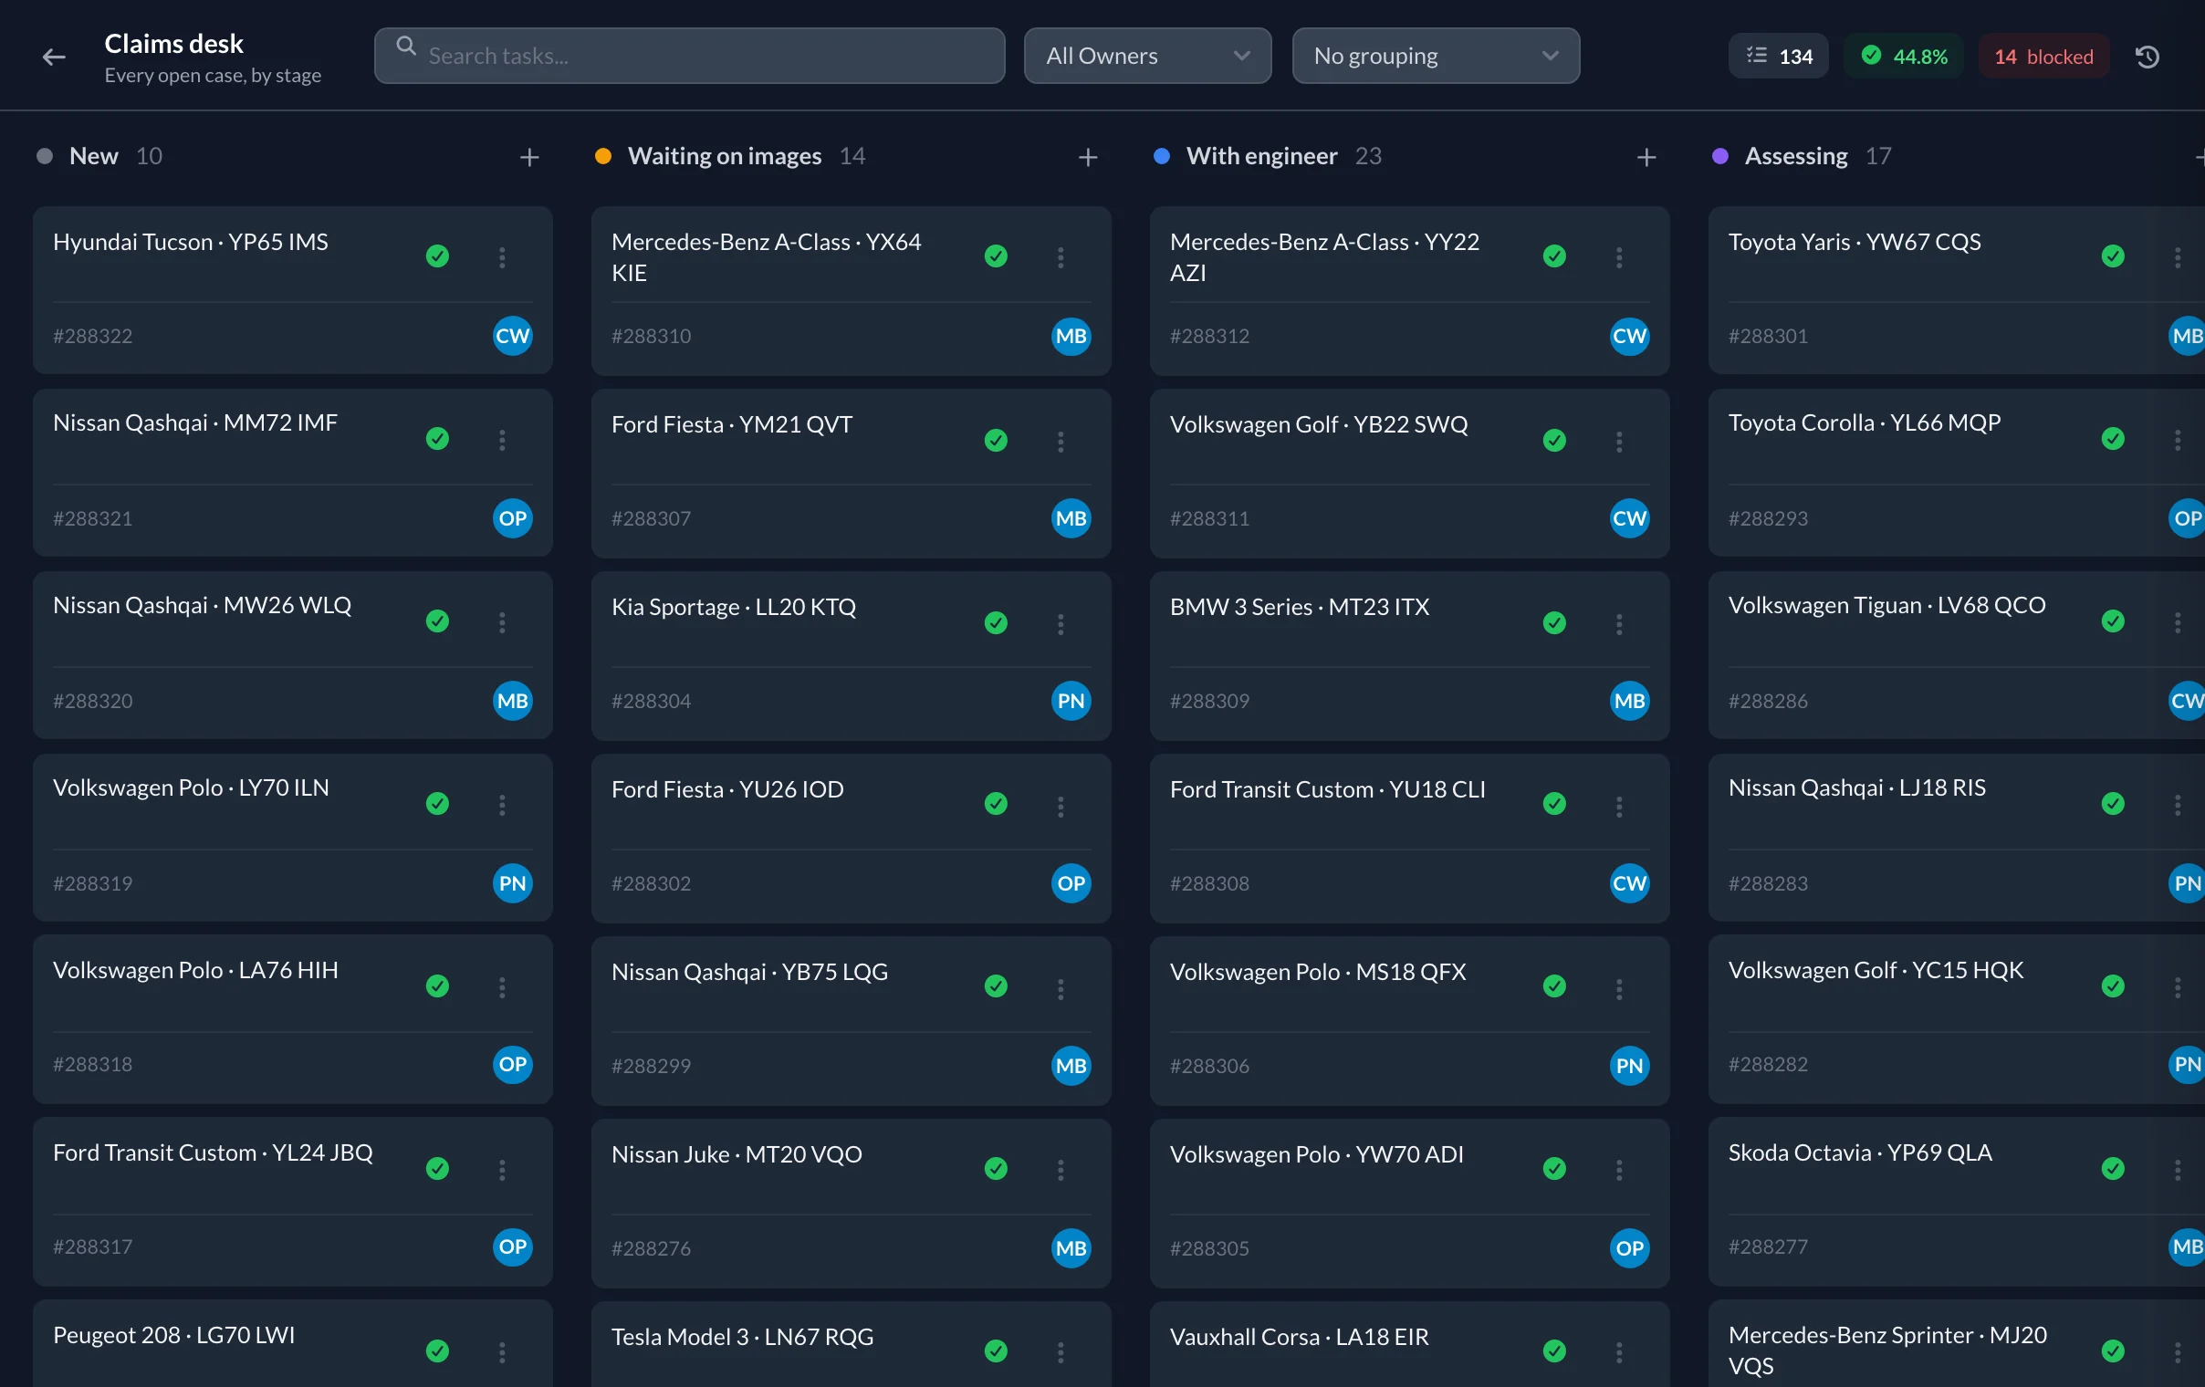Toggle green check on Volkswagen Golf YB22 SWQ
Image resolution: width=2205 pixels, height=1387 pixels.
1555,441
